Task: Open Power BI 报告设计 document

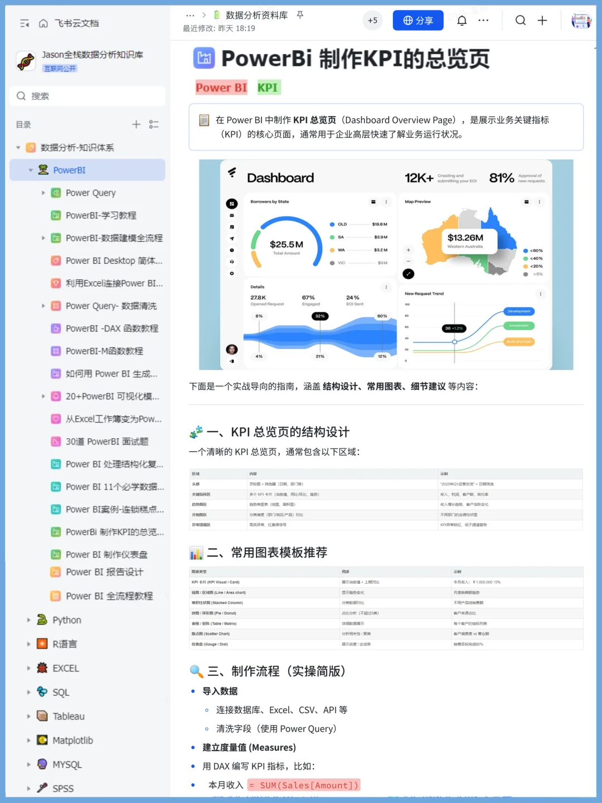Action: tap(104, 572)
